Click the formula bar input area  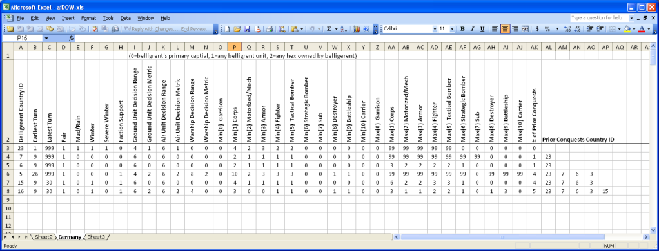[x=366, y=38]
